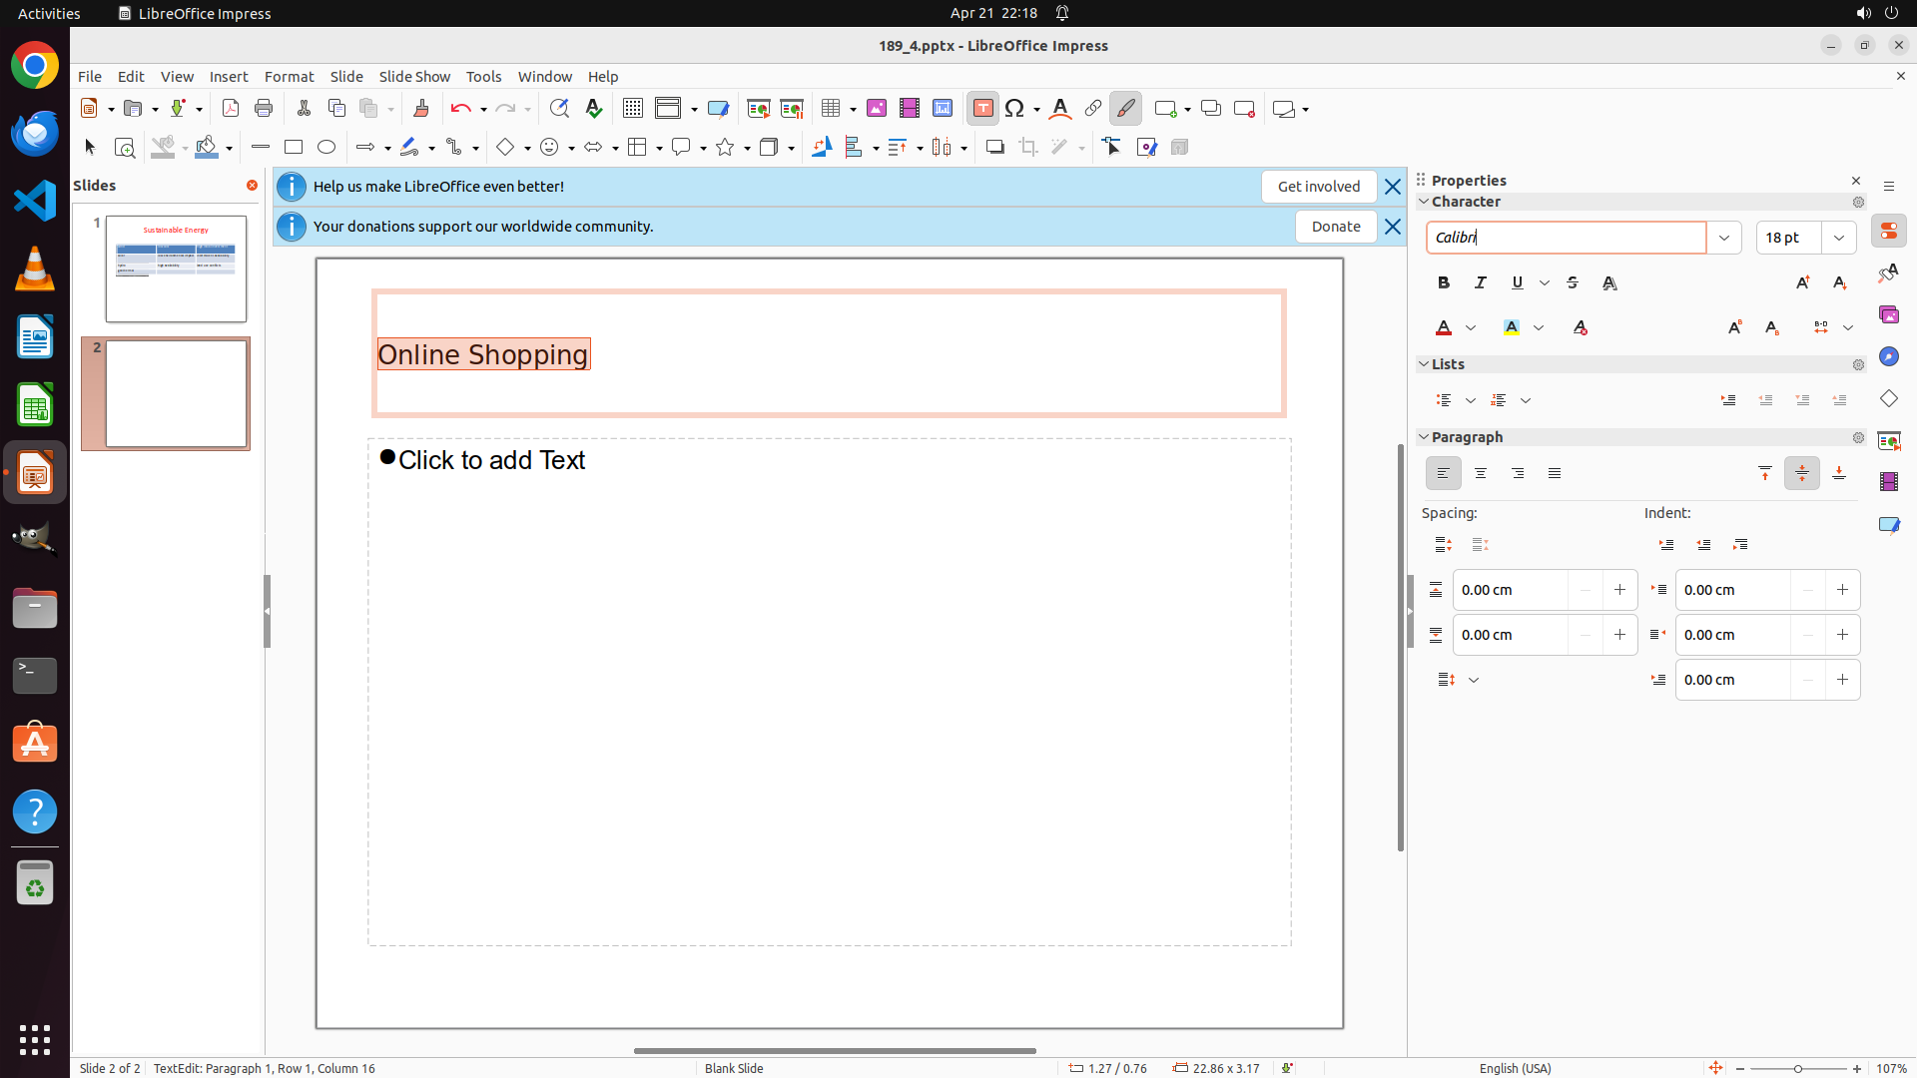This screenshot has width=1917, height=1078.
Task: Toggle Italic formatting in sidebar
Action: (1480, 283)
